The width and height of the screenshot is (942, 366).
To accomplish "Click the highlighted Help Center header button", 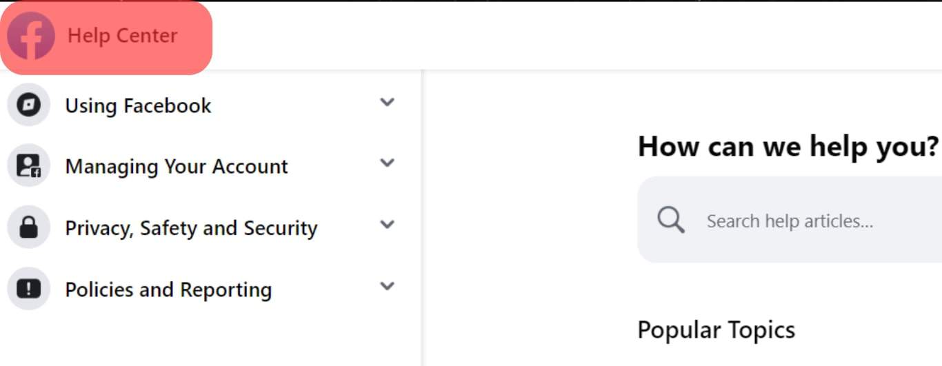I will 106,37.
